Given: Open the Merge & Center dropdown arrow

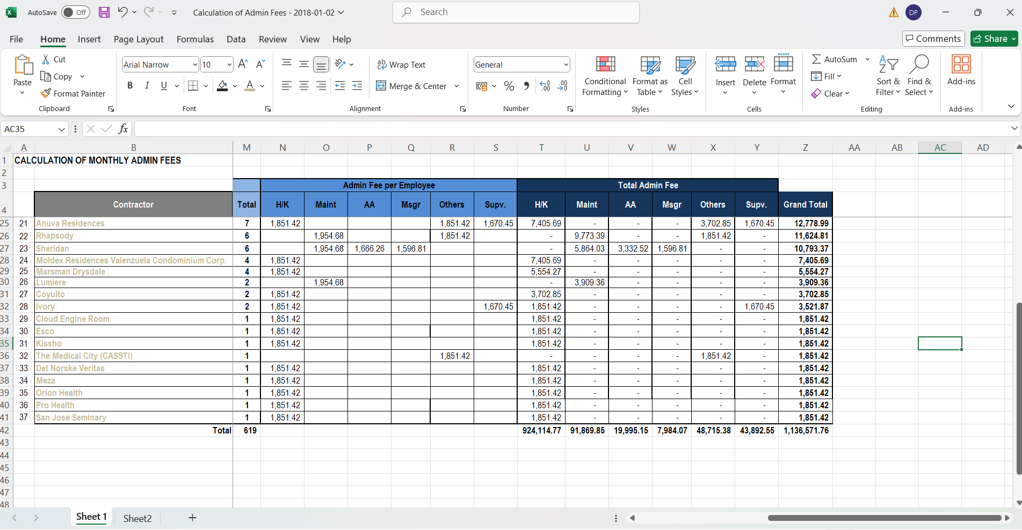Looking at the screenshot, I should (456, 86).
